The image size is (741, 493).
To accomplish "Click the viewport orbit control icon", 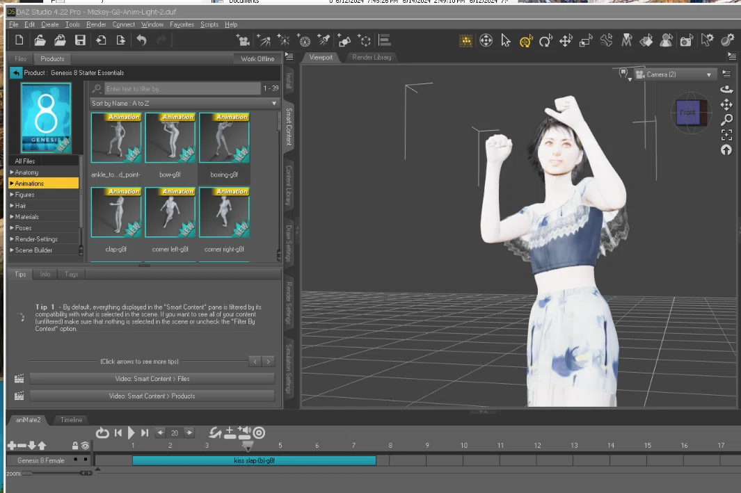I will (x=726, y=90).
